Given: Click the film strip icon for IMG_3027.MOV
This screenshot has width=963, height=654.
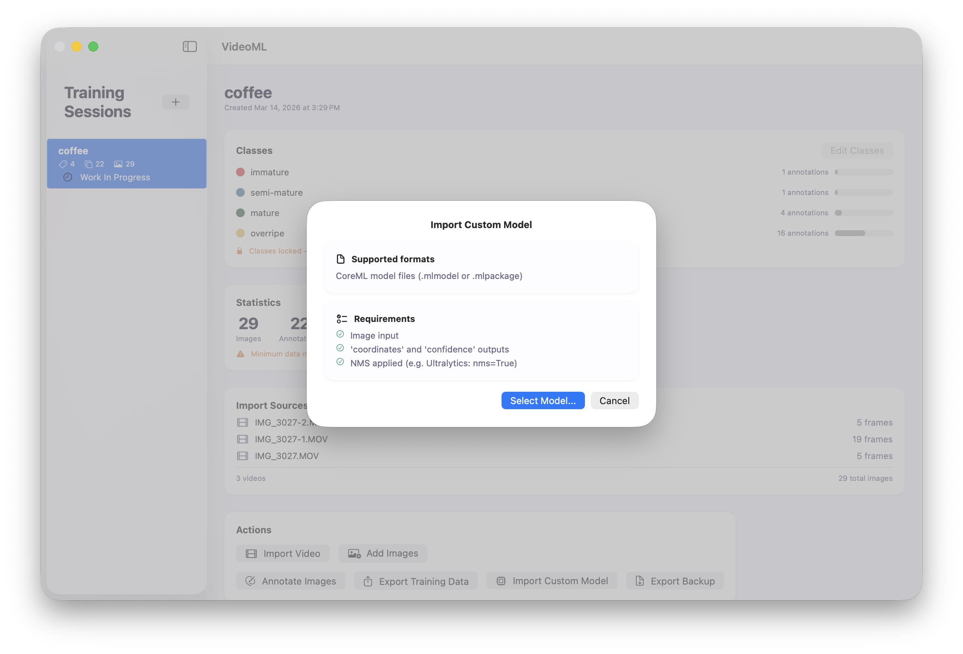Looking at the screenshot, I should point(243,456).
